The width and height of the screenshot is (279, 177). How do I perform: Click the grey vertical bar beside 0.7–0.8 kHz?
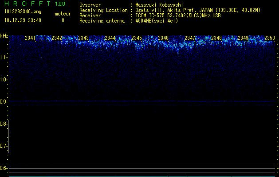(x=8, y=136)
